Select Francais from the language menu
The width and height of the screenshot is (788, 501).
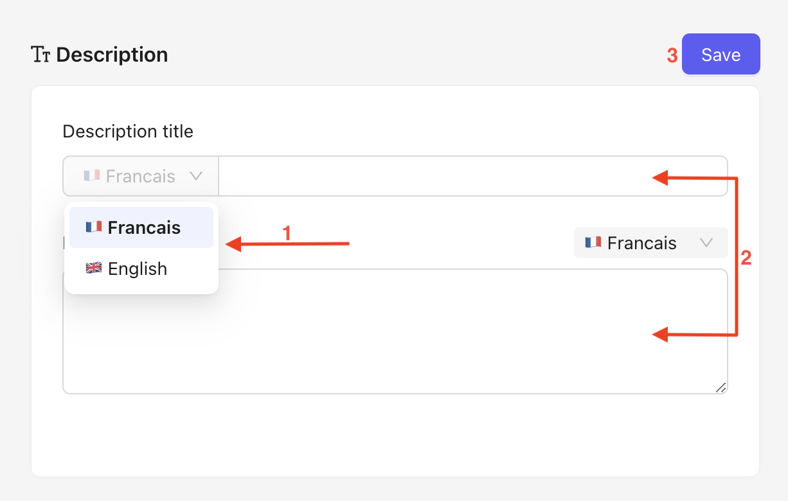click(143, 227)
